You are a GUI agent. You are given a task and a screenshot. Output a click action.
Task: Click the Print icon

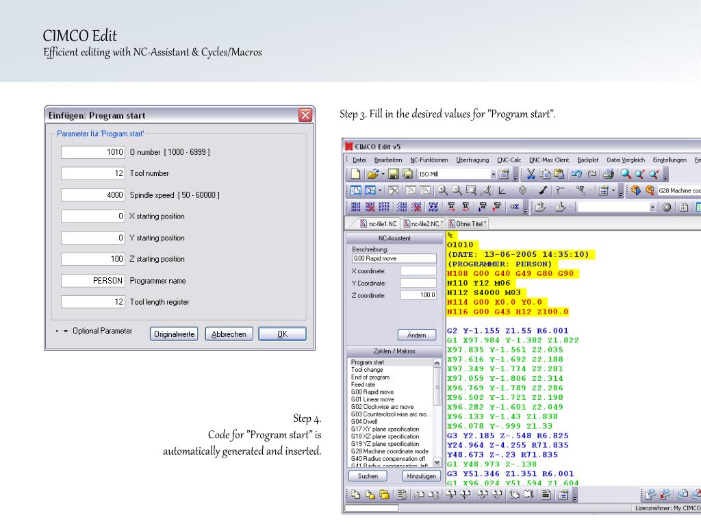[608, 174]
